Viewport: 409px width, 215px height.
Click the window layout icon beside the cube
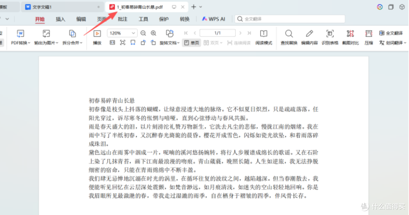pyautogui.click(x=391, y=7)
